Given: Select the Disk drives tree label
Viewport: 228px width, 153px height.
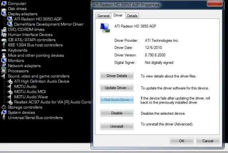Looking at the screenshot, I should coord(17,9).
